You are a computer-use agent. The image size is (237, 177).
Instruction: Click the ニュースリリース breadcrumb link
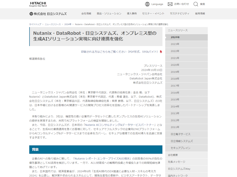coord(53,24)
